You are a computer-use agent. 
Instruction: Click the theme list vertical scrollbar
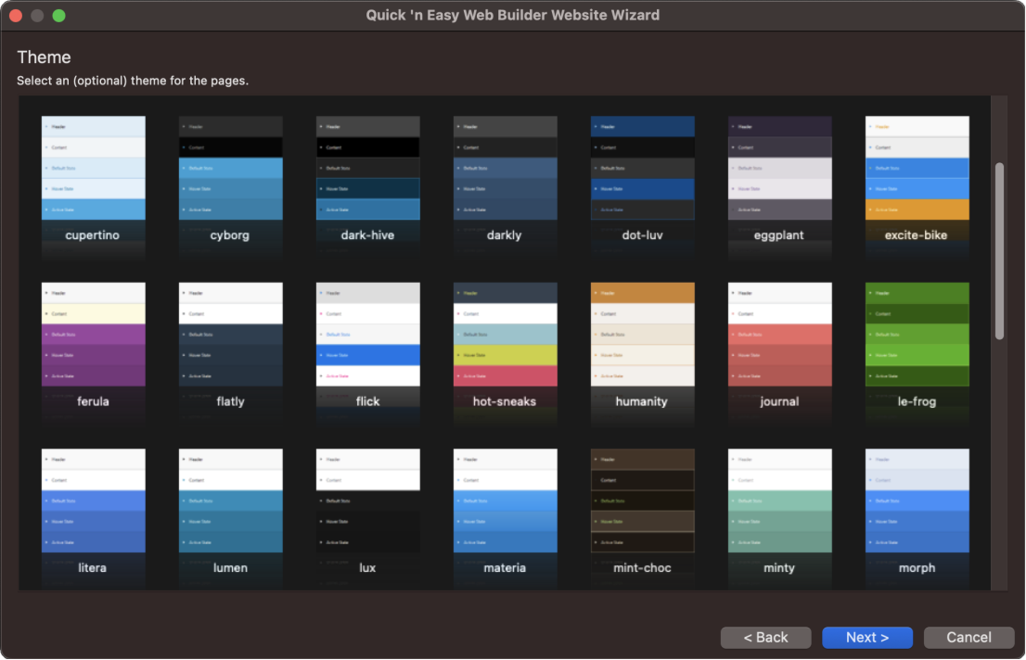[999, 251]
